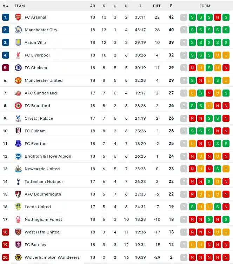Click Leeds United's upcoming match question-mark badge

click(x=184, y=207)
